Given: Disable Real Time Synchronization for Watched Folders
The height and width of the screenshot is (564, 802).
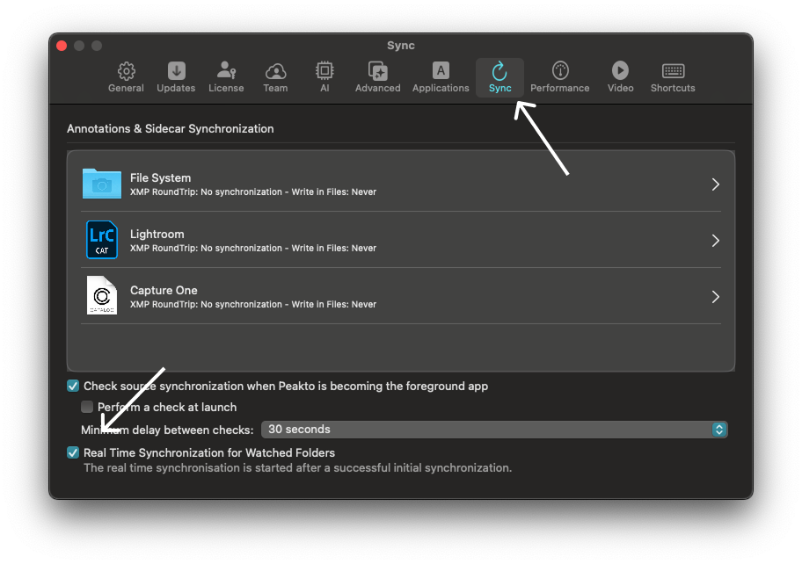Looking at the screenshot, I should point(73,452).
